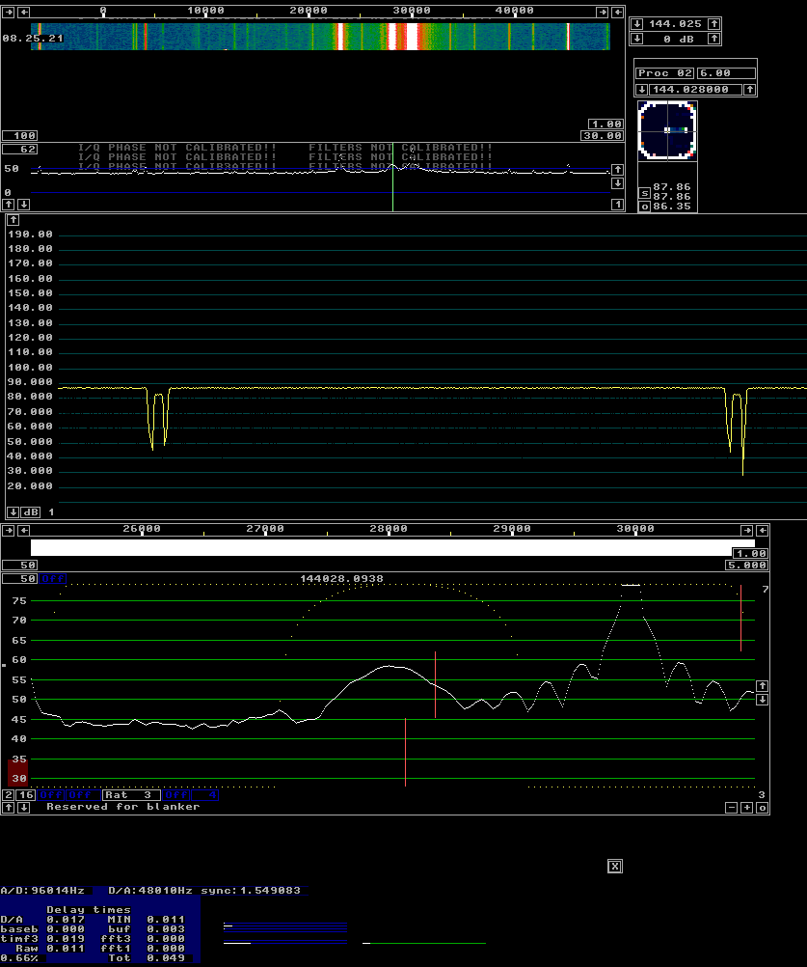Click the '62' box on the wide spectrum

pos(19,150)
